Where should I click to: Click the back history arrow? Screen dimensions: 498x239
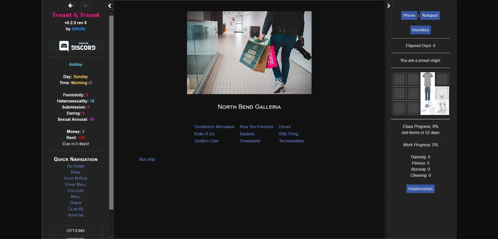[70, 5]
